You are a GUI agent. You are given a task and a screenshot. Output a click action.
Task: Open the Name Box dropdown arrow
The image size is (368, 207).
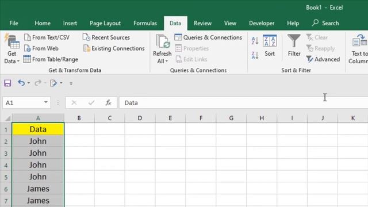coord(46,102)
